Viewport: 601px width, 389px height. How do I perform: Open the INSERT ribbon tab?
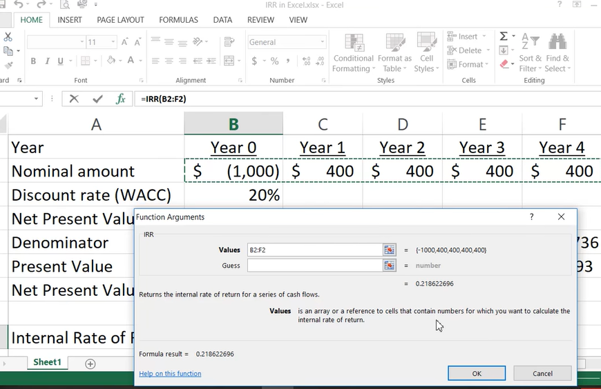tap(70, 20)
